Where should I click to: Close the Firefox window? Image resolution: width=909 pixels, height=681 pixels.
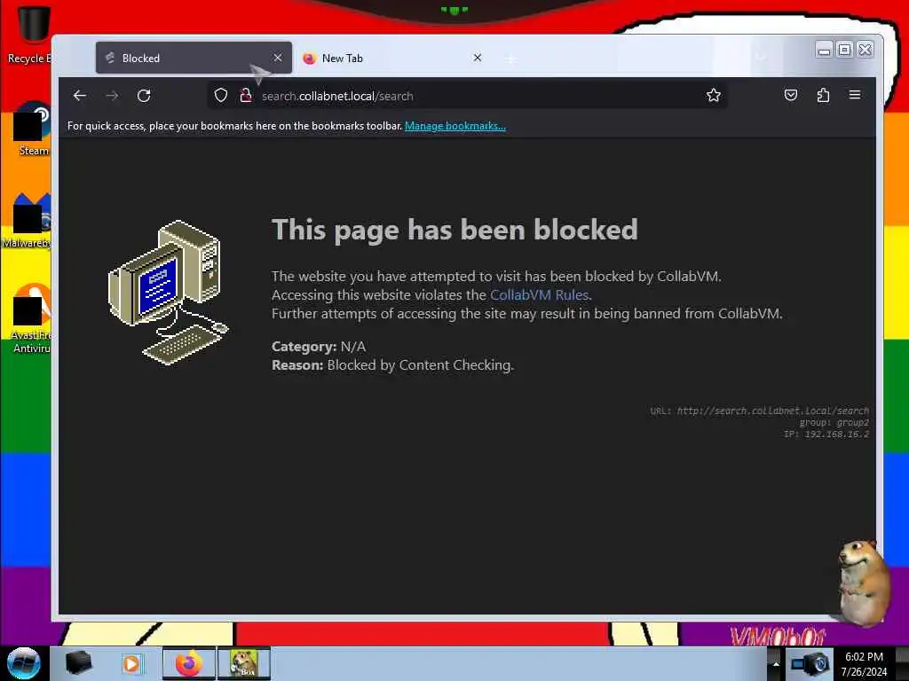[865, 50]
